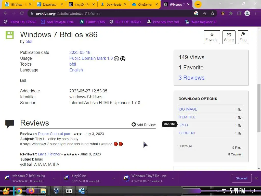
Task: Expand options for tiny10.iso download
Action: [x=114, y=178]
